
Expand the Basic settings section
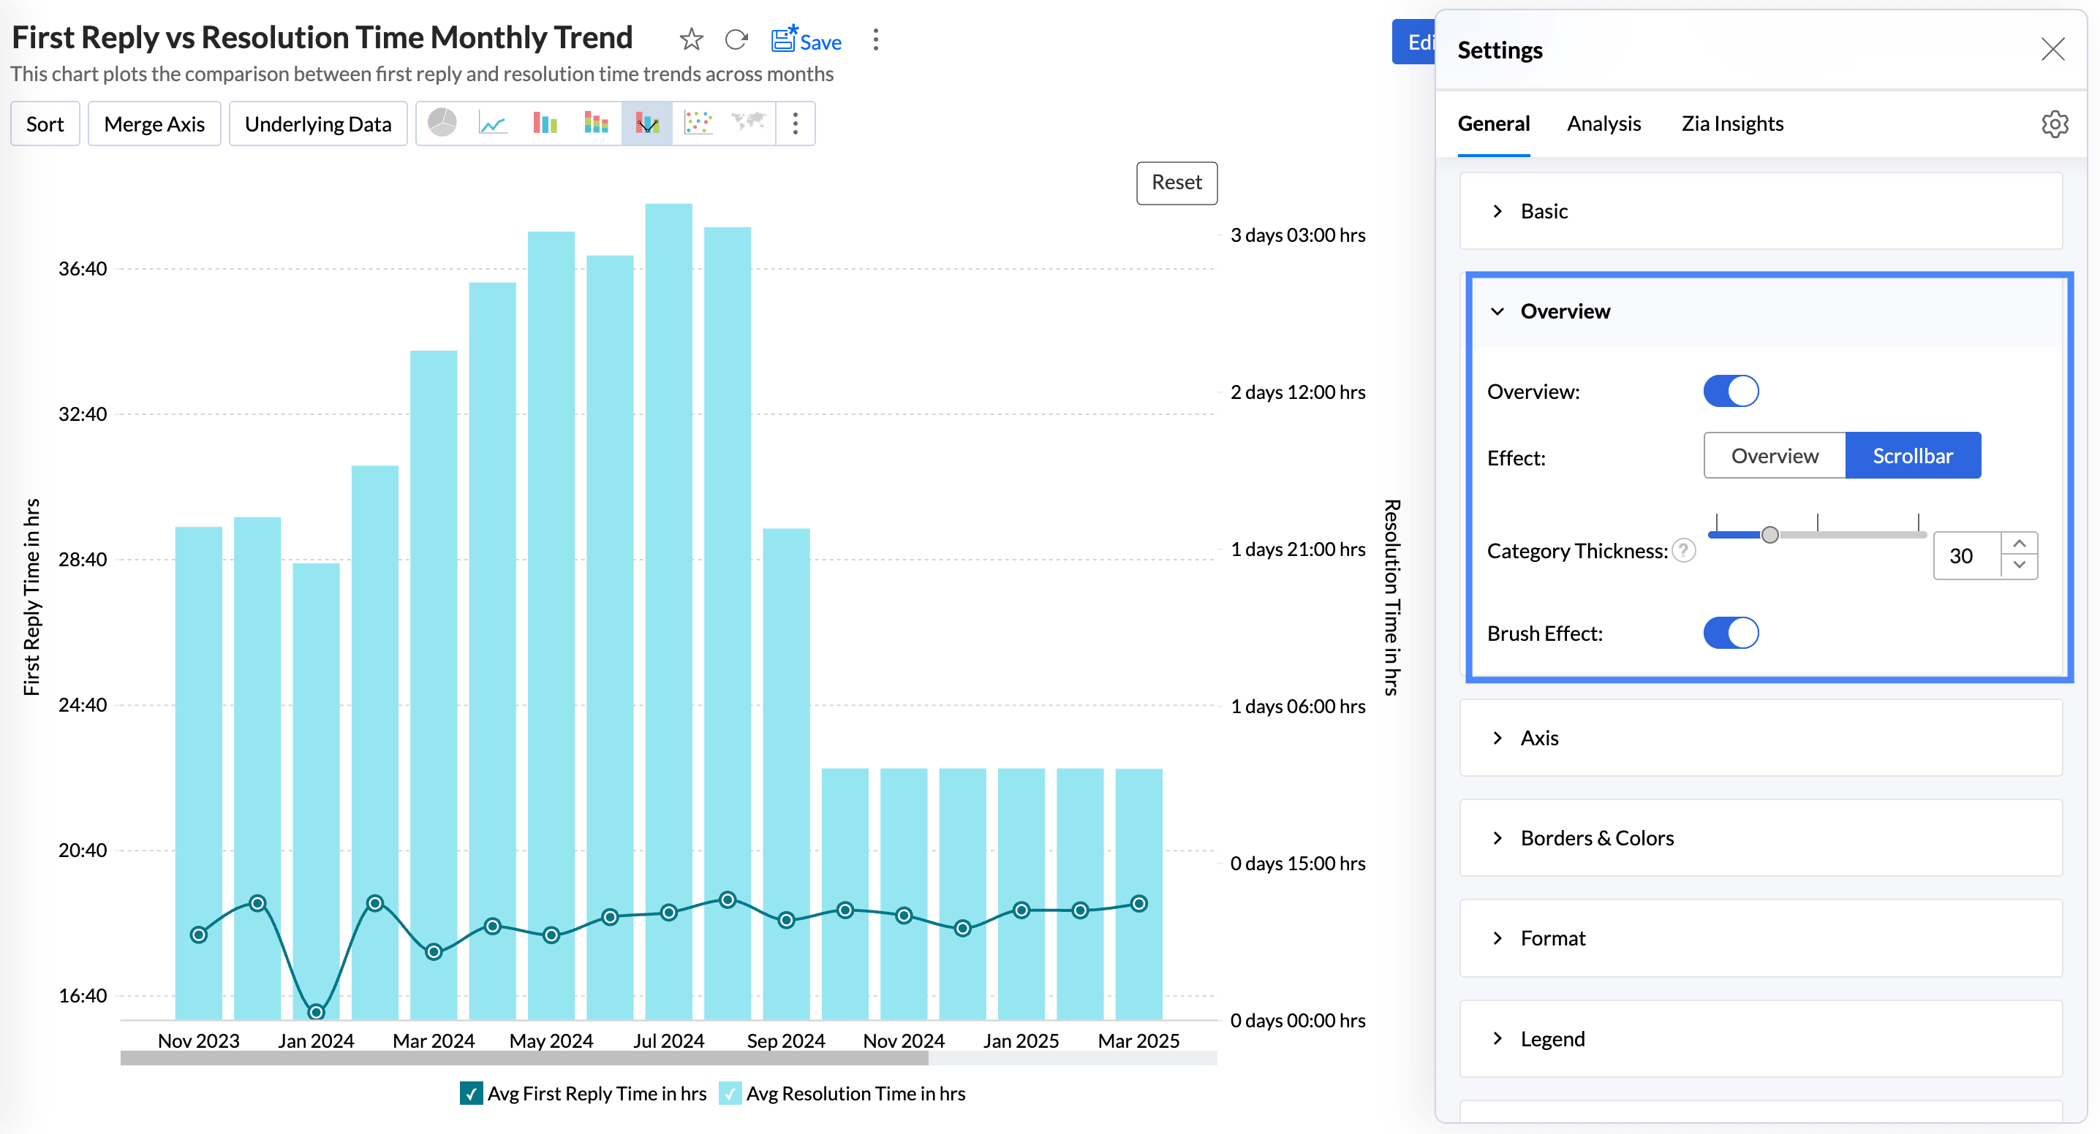point(1544,211)
